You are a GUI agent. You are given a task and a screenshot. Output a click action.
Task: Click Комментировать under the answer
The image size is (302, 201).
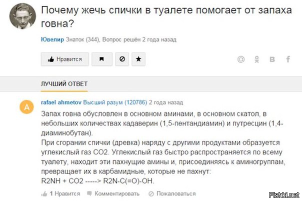pyautogui.click(x=102, y=193)
